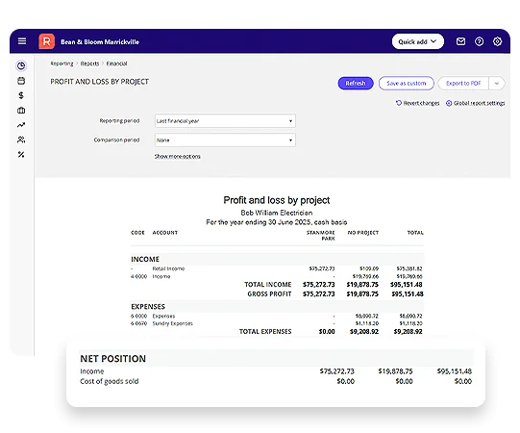
Task: Expand the Quick add dropdown
Action: 418,41
